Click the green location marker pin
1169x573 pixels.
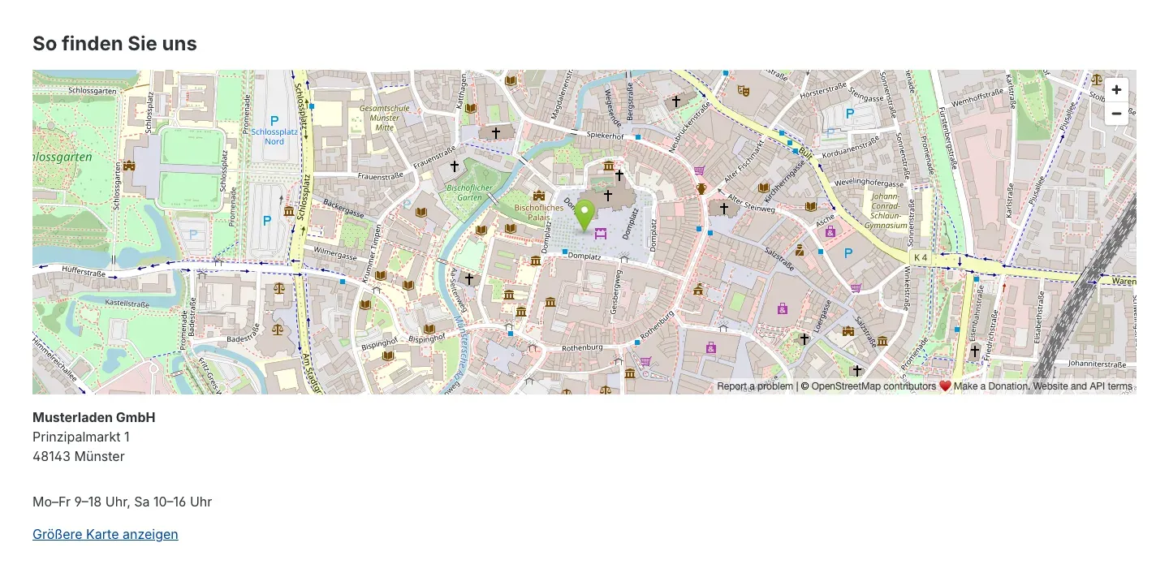coord(584,216)
